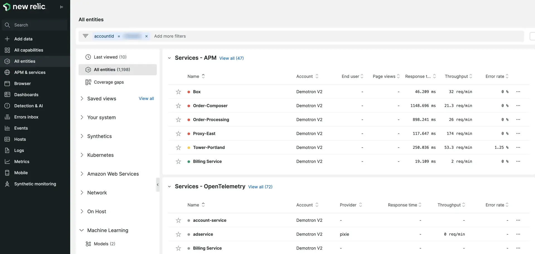Go to Errors inbox in sidebar
Screen dimensions: 535x254
26,117
